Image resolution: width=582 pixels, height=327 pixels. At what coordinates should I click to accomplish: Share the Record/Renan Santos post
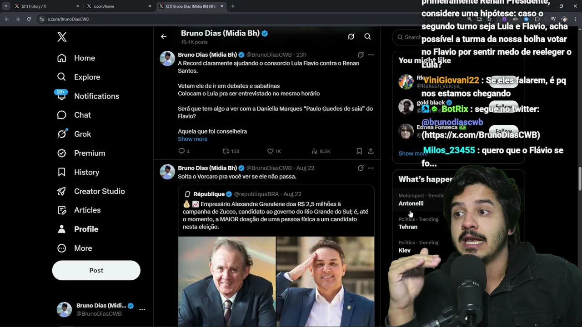click(x=371, y=151)
